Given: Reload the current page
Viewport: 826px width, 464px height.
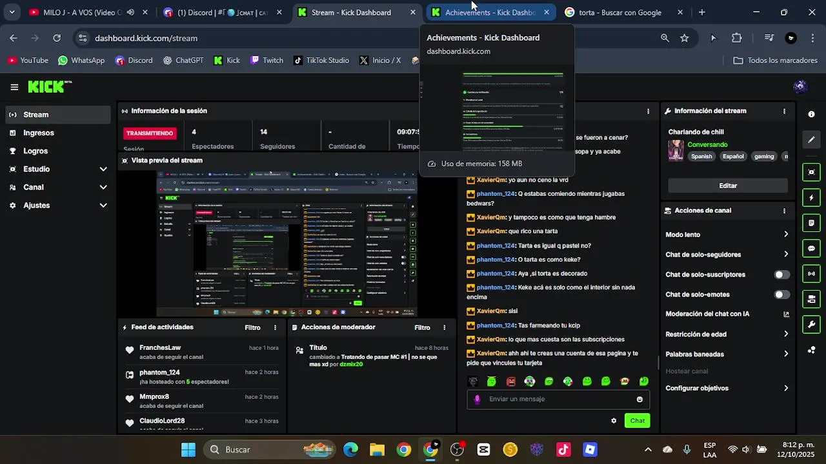Looking at the screenshot, I should coord(57,38).
